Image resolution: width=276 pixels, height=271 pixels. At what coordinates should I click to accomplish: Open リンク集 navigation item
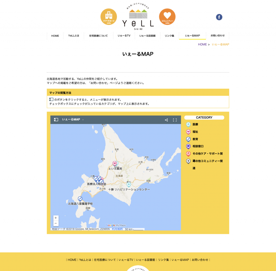click(169, 36)
